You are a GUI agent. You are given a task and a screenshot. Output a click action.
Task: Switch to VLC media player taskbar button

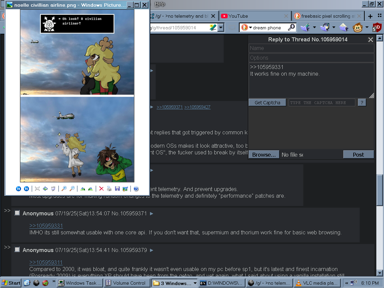[x=317, y=283]
